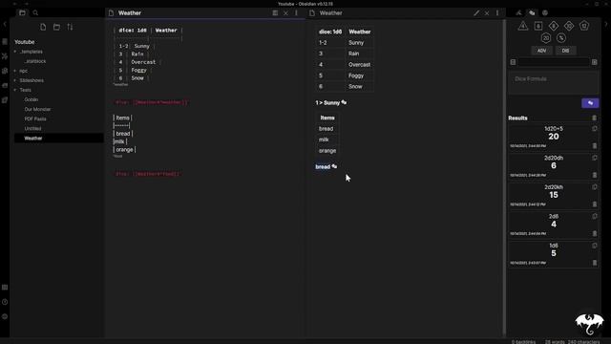Open the Untitled note
Image resolution: width=611 pixels, height=344 pixels.
coord(32,128)
